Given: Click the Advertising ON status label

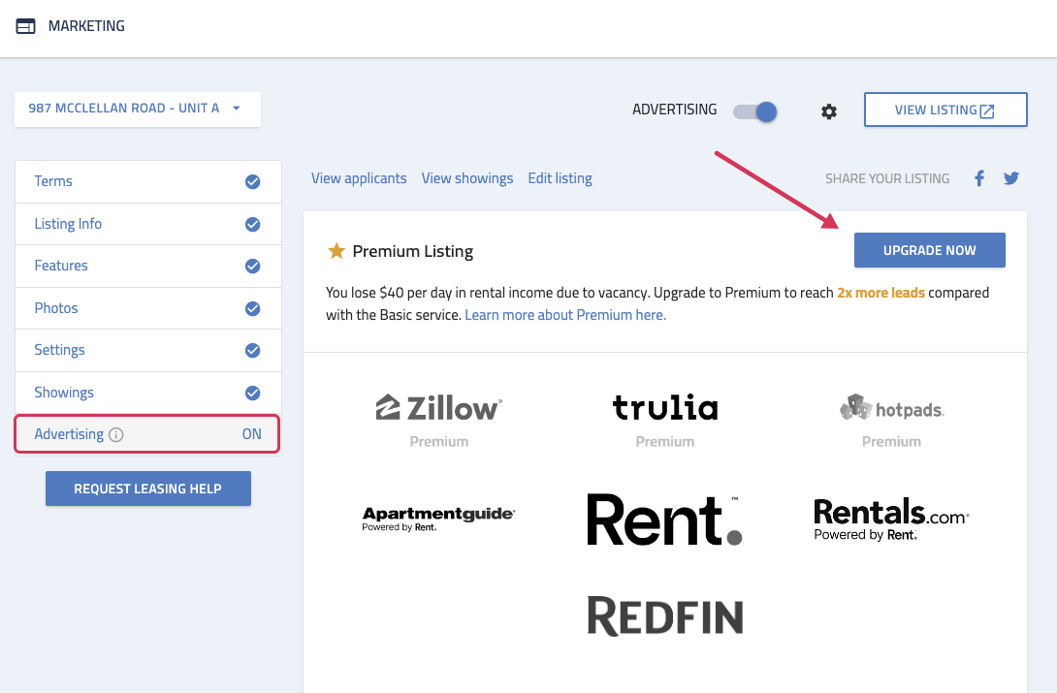Looking at the screenshot, I should coord(251,434).
